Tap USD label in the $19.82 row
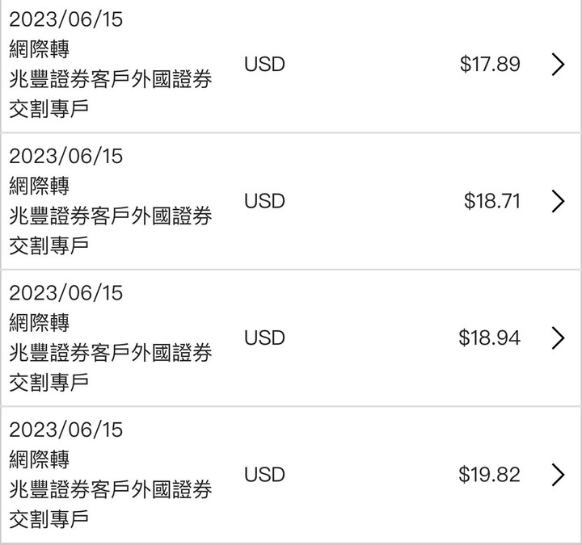Image resolution: width=582 pixels, height=545 pixels. (x=264, y=475)
